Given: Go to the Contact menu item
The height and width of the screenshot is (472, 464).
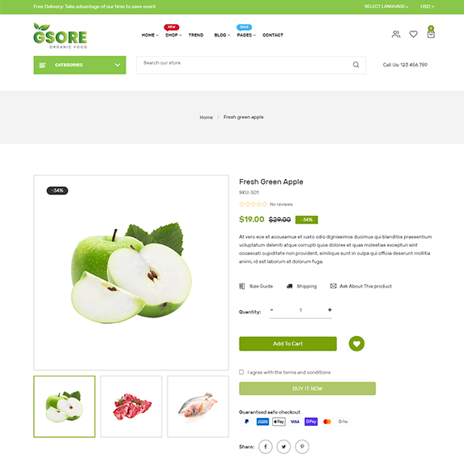Looking at the screenshot, I should [273, 36].
